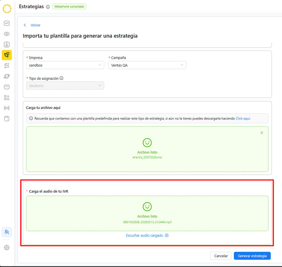Remove uploaded xlsx file with green X

[262, 132]
